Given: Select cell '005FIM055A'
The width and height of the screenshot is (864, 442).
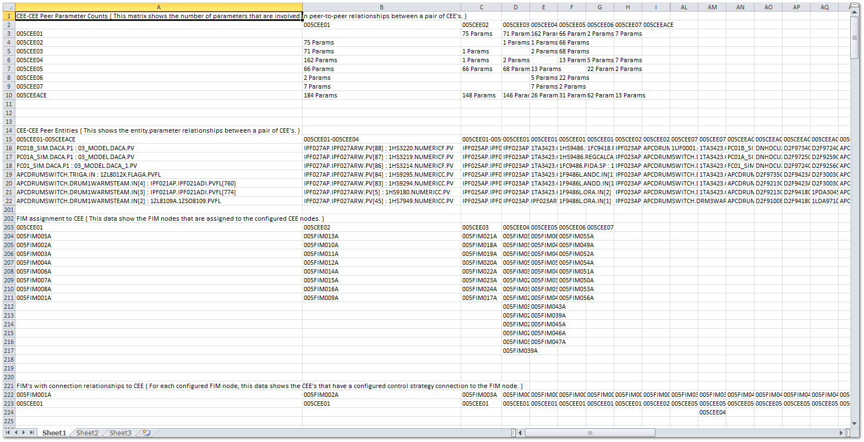Looking at the screenshot, I should pyautogui.click(x=571, y=236).
